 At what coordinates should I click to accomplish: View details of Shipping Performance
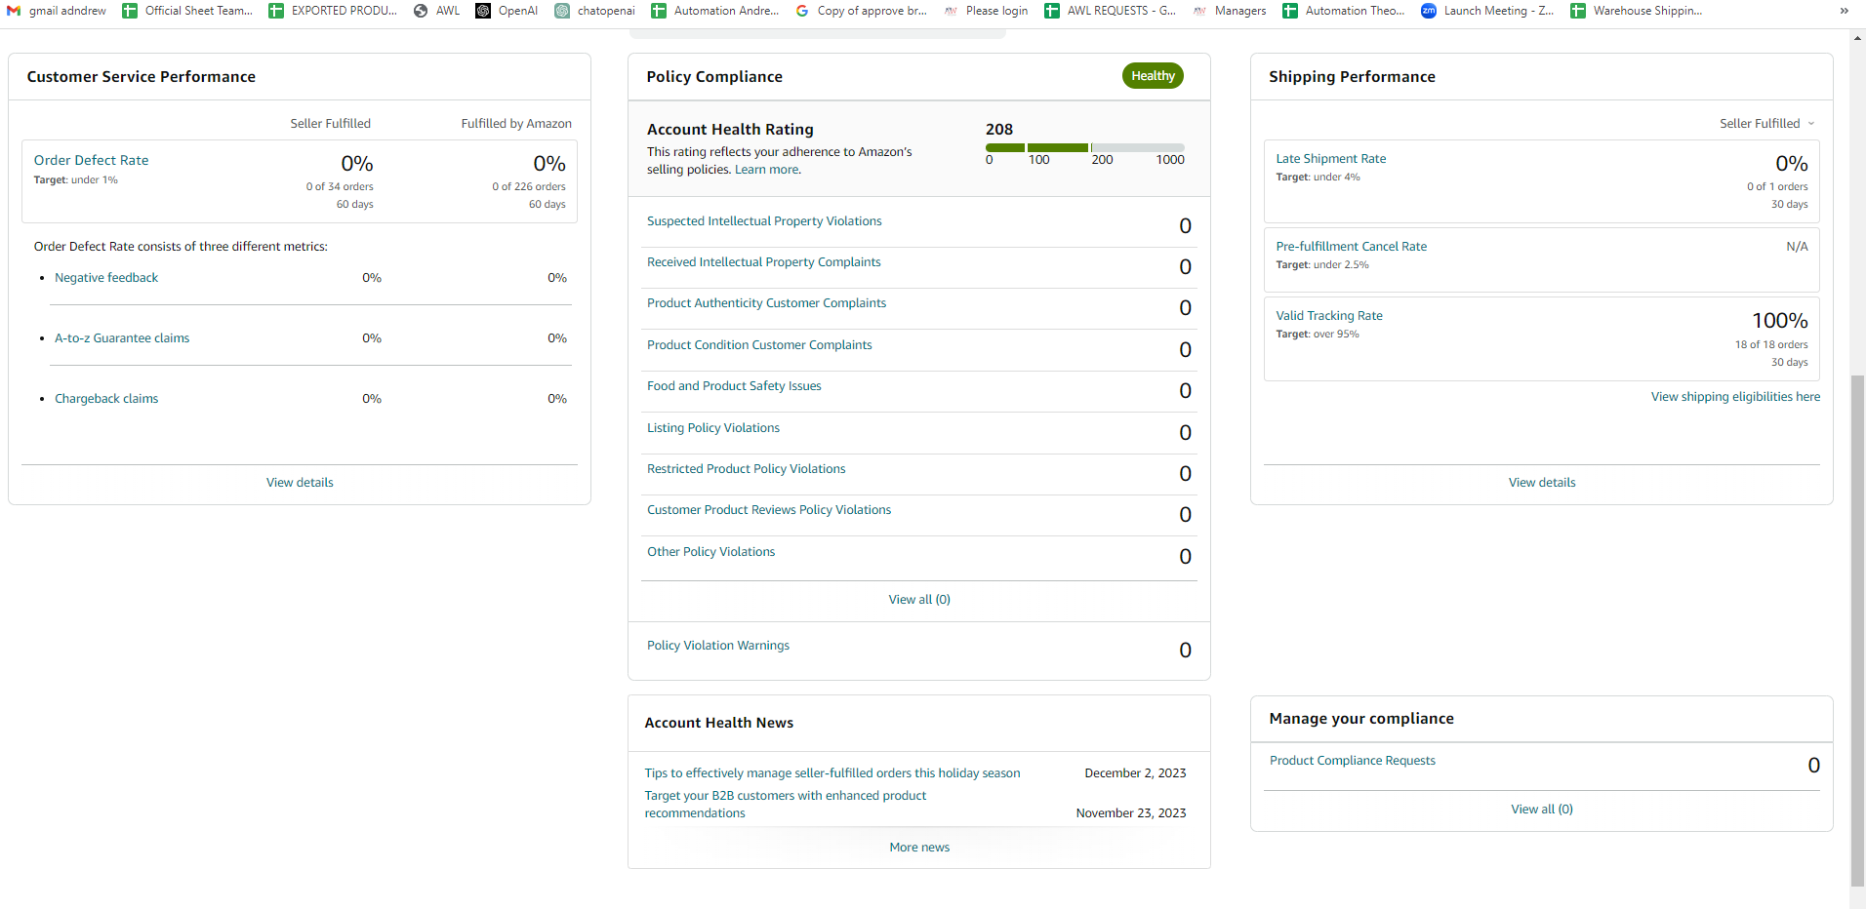(1542, 483)
